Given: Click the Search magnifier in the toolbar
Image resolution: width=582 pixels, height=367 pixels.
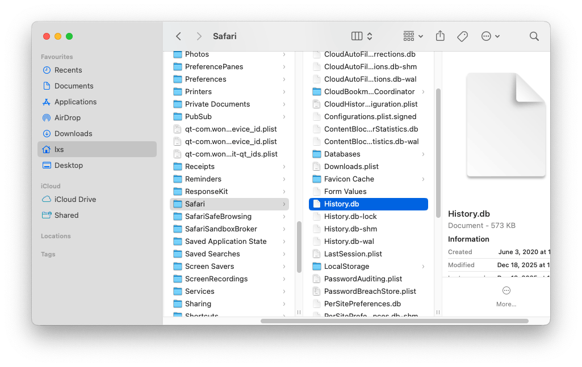Looking at the screenshot, I should click(534, 36).
